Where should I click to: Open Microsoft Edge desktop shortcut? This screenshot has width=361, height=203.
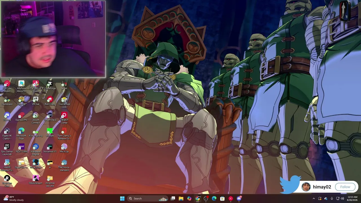pos(21,134)
